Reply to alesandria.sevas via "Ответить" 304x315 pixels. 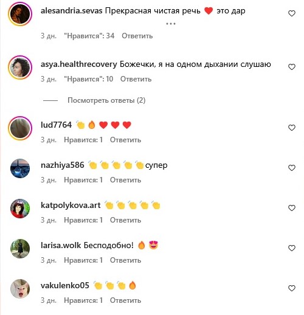tap(137, 36)
